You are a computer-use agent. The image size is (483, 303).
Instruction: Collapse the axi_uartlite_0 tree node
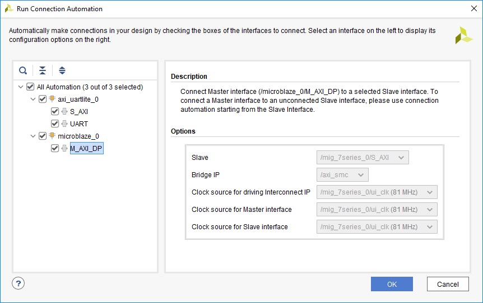33,99
